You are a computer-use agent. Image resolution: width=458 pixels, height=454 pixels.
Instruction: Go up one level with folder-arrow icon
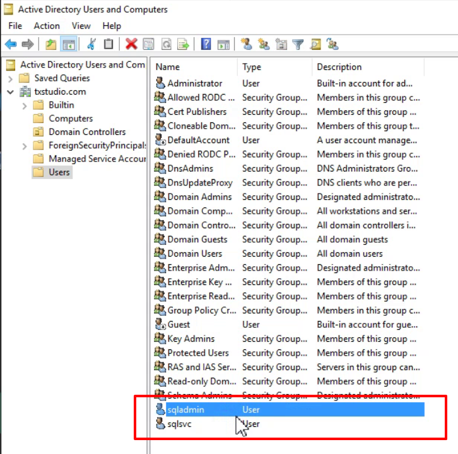click(x=51, y=44)
